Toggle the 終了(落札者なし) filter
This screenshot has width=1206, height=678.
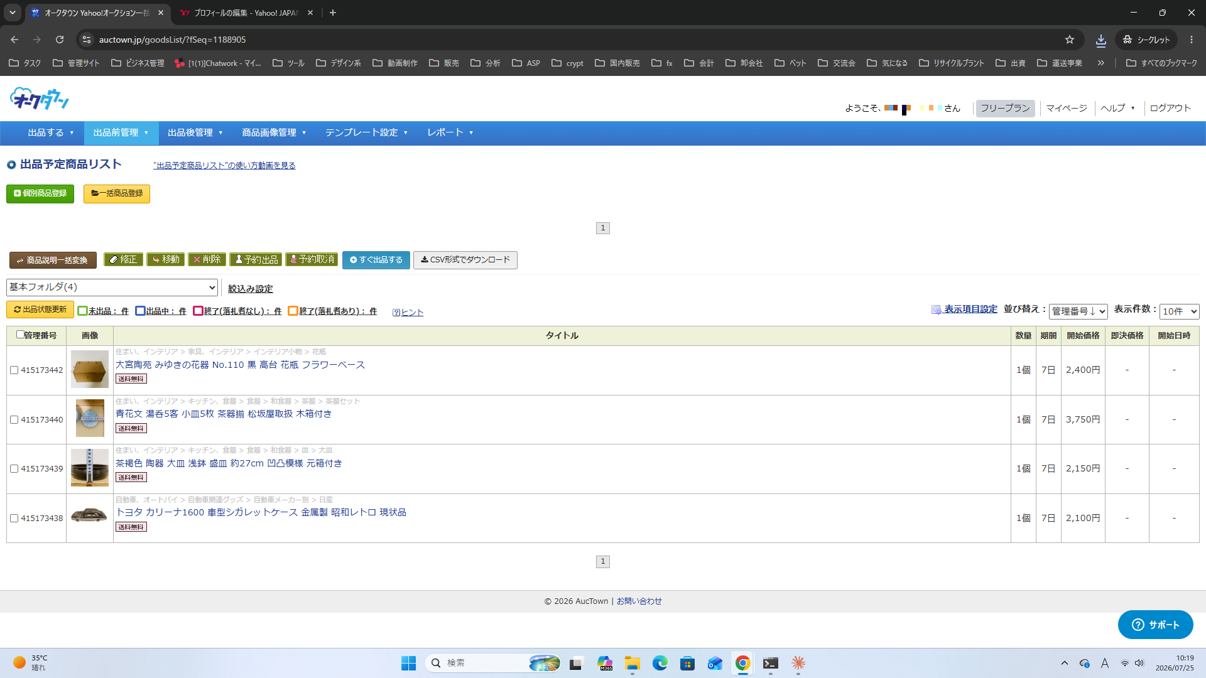[x=237, y=311]
